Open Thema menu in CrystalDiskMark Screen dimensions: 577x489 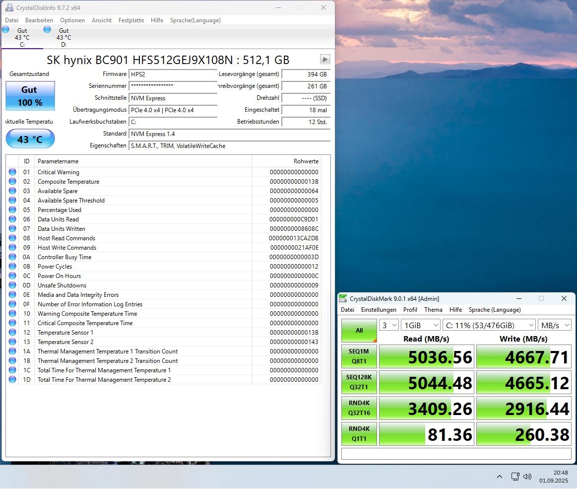tap(434, 310)
